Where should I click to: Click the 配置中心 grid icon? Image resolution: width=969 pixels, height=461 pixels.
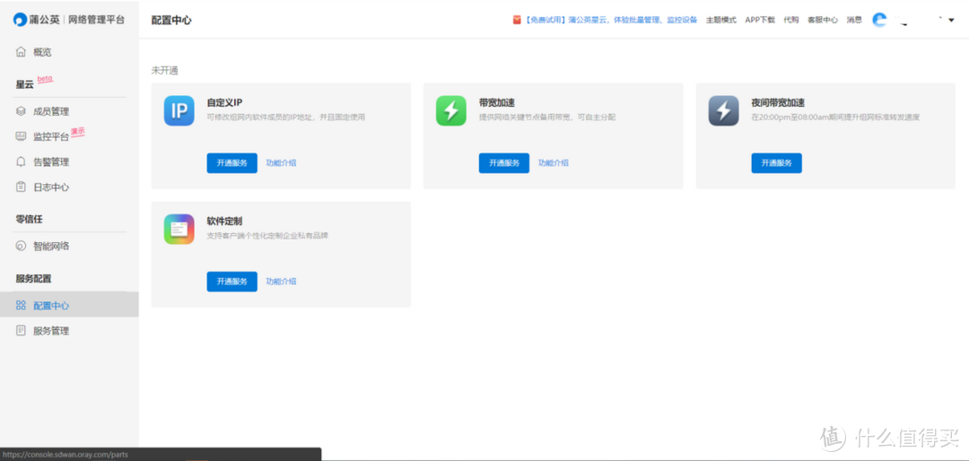(21, 305)
